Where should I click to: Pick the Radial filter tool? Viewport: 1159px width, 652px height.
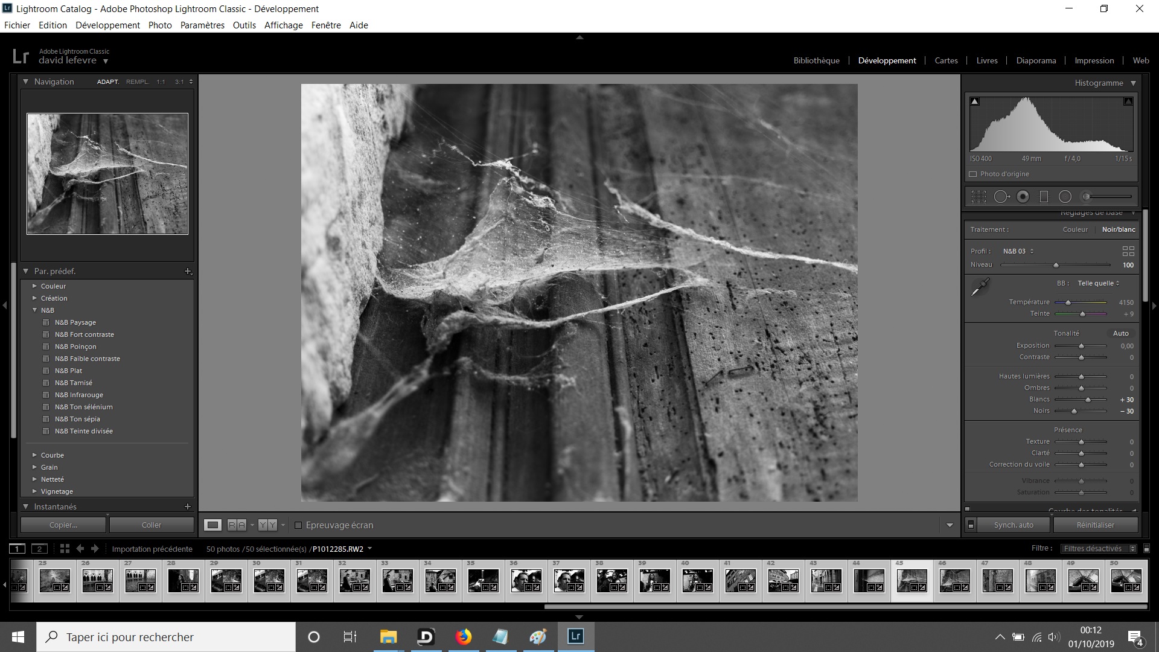click(1065, 197)
